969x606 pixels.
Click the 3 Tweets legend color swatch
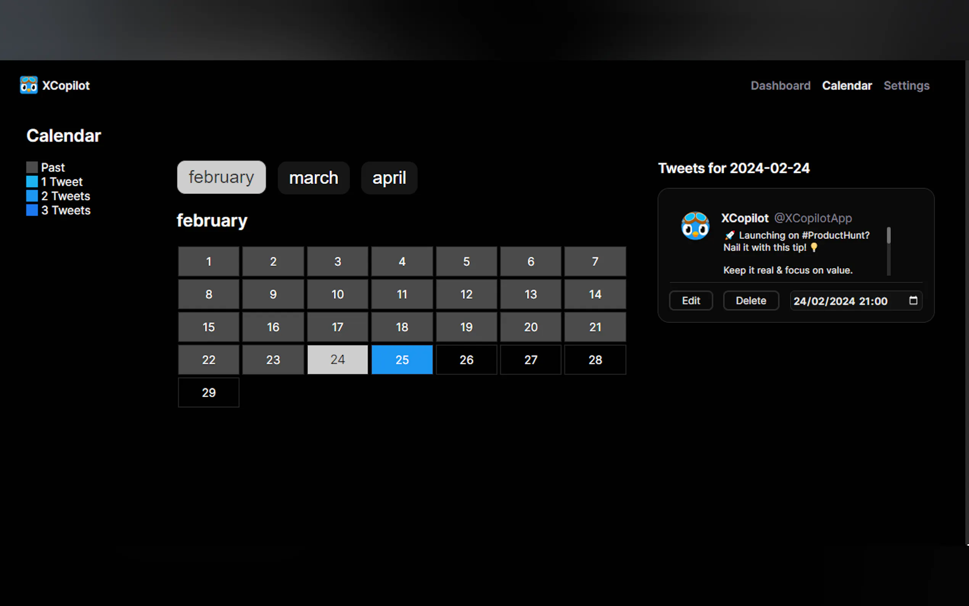tap(32, 210)
